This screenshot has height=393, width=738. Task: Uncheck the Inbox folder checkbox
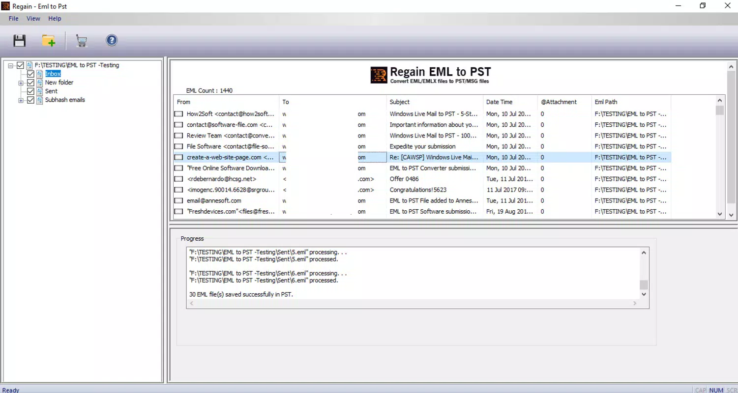point(30,74)
